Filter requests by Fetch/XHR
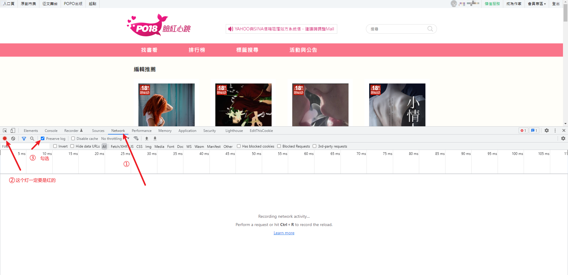 click(x=119, y=146)
